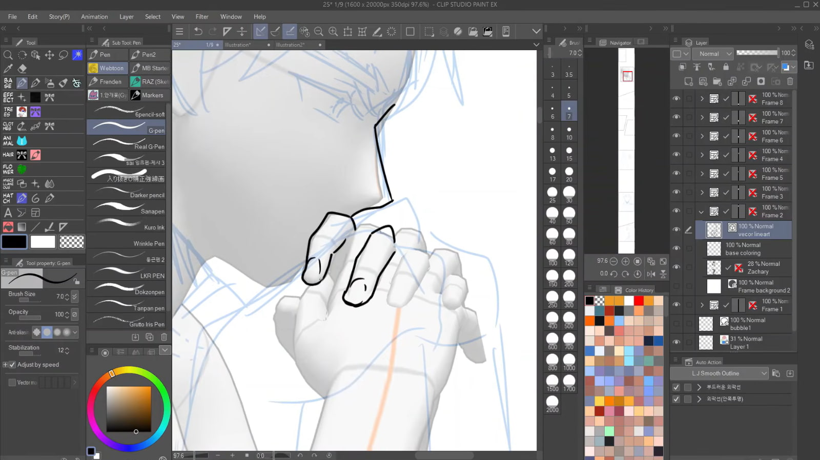
Task: Toggle Adjust by speed checkbox
Action: click(x=12, y=365)
